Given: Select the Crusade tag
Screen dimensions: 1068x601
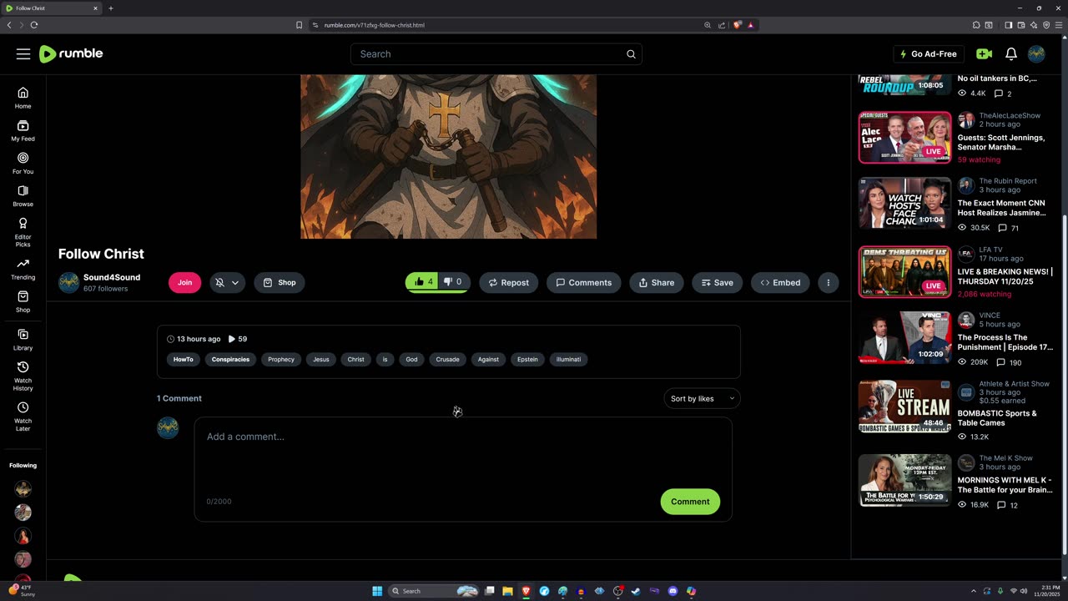Looking at the screenshot, I should [x=447, y=360].
